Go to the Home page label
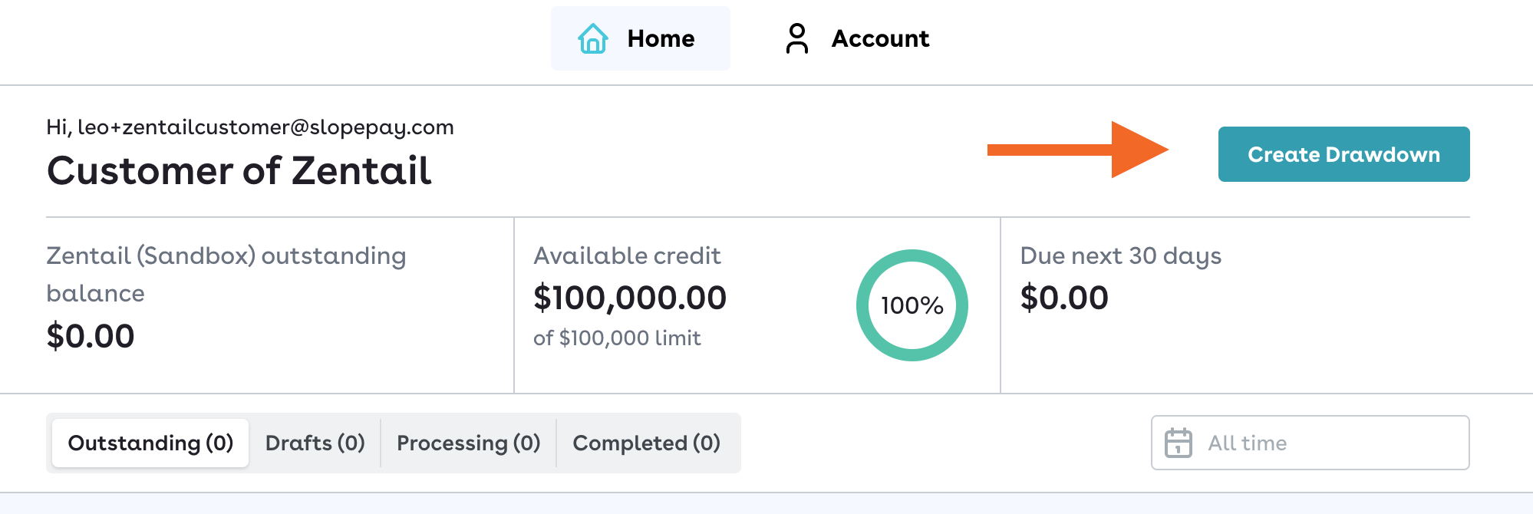Image resolution: width=1533 pixels, height=514 pixels. (661, 38)
